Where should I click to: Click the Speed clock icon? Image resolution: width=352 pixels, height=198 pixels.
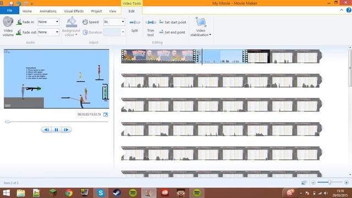pos(85,22)
